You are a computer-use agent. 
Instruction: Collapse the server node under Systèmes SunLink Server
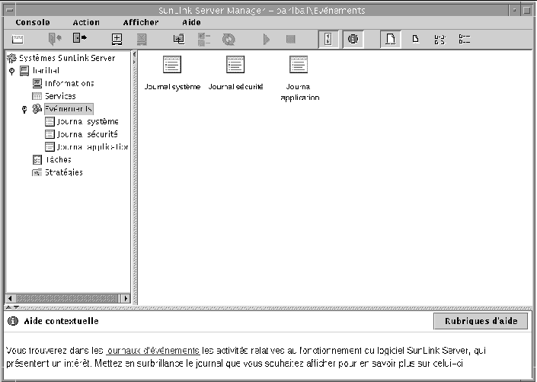[x=11, y=72]
